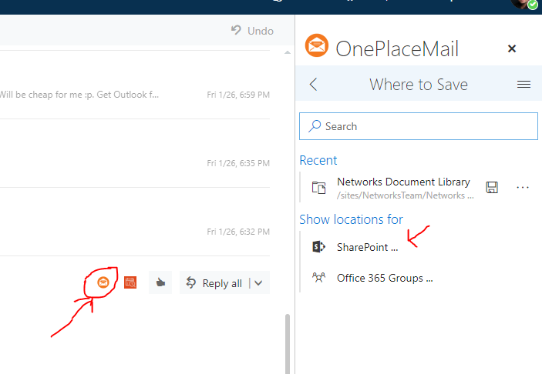Image resolution: width=542 pixels, height=374 pixels.
Task: Click the SharePoint logo icon
Action: (x=318, y=247)
